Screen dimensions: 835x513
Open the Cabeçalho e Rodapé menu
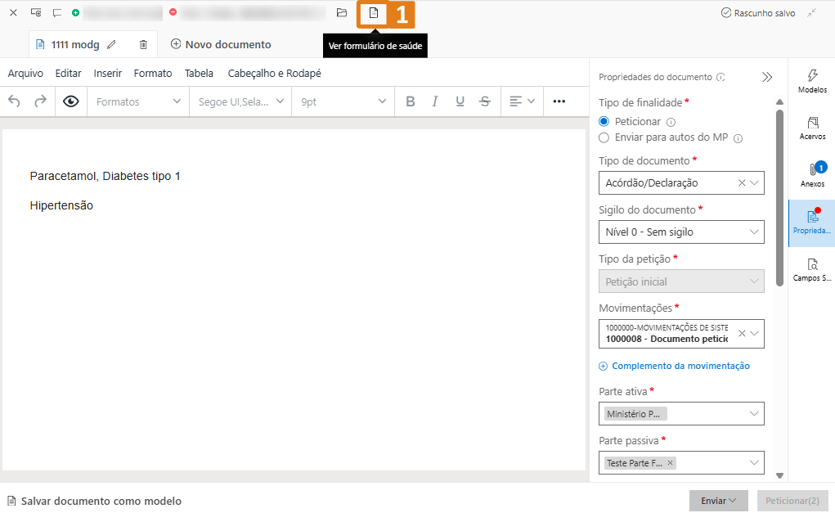tap(274, 74)
